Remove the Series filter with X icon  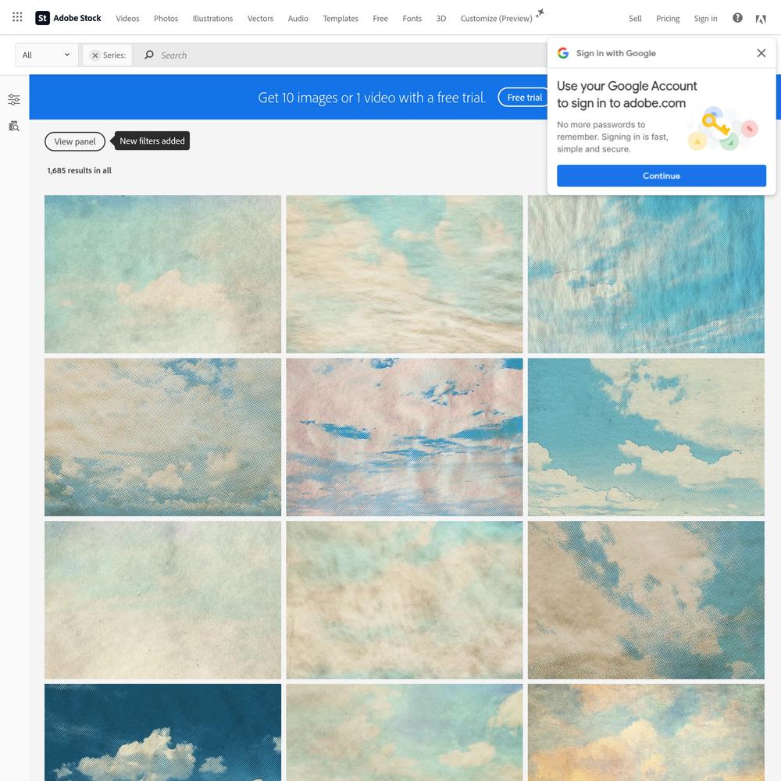pos(95,55)
